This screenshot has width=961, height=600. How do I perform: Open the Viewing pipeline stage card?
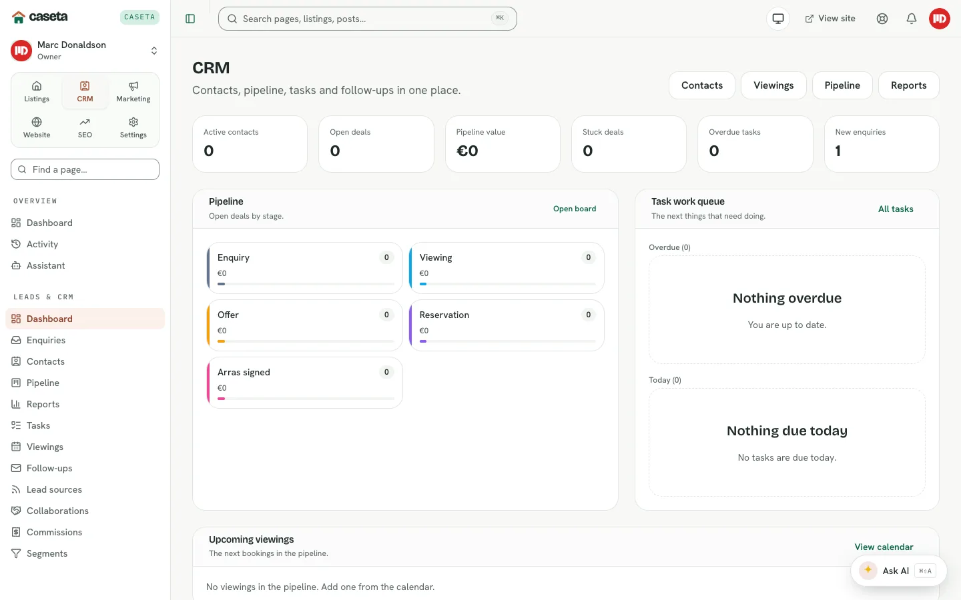coord(507,268)
